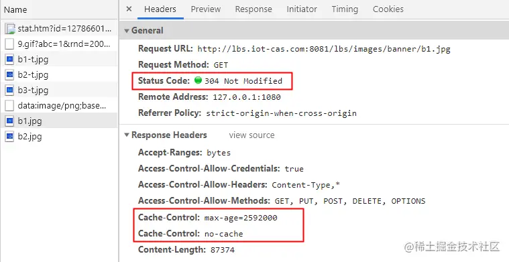The image size is (509, 262).
Task: Open the Cookies tab
Action: tap(388, 9)
